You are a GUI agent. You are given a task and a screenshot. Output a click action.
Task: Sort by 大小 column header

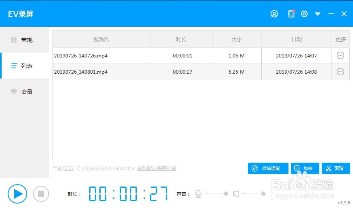[237, 39]
